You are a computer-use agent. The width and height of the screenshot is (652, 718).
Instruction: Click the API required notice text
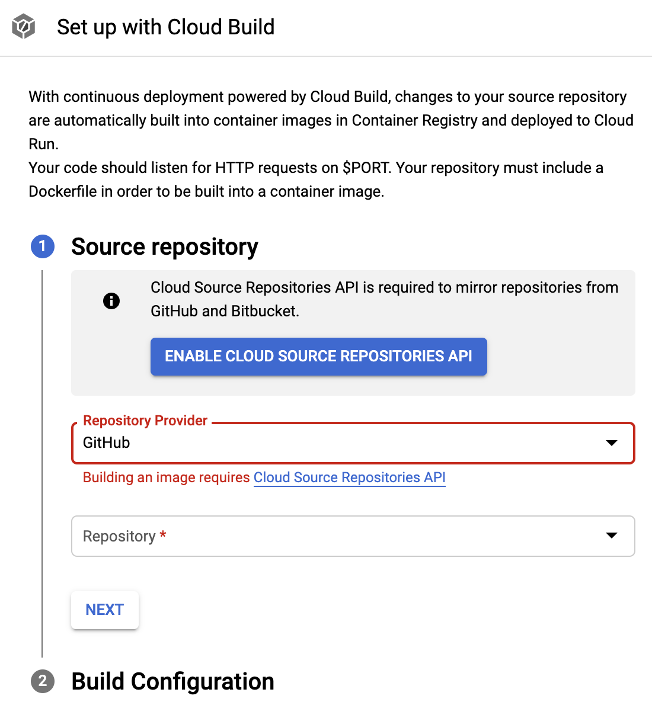(384, 299)
